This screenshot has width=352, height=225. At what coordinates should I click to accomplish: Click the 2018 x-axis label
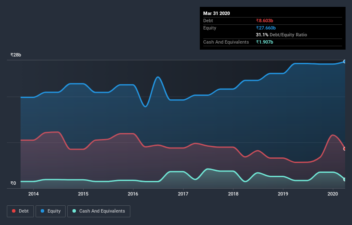233,194
